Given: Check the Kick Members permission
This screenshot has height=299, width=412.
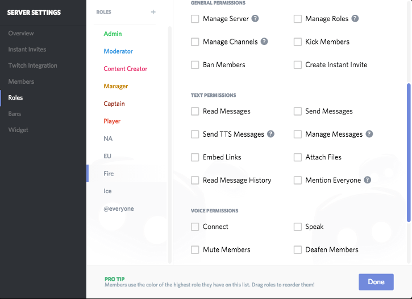Looking at the screenshot, I should tap(298, 42).
